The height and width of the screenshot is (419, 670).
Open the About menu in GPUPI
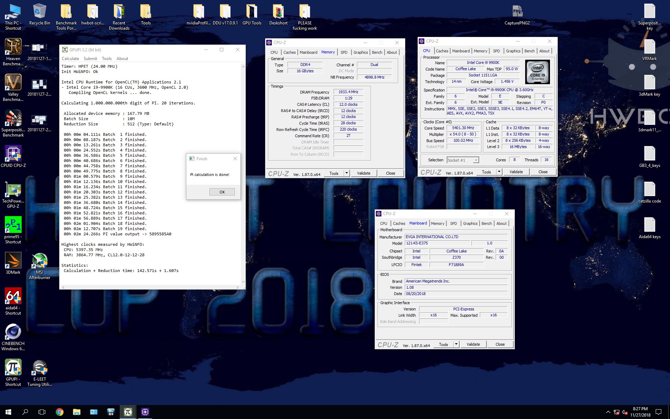tap(122, 59)
